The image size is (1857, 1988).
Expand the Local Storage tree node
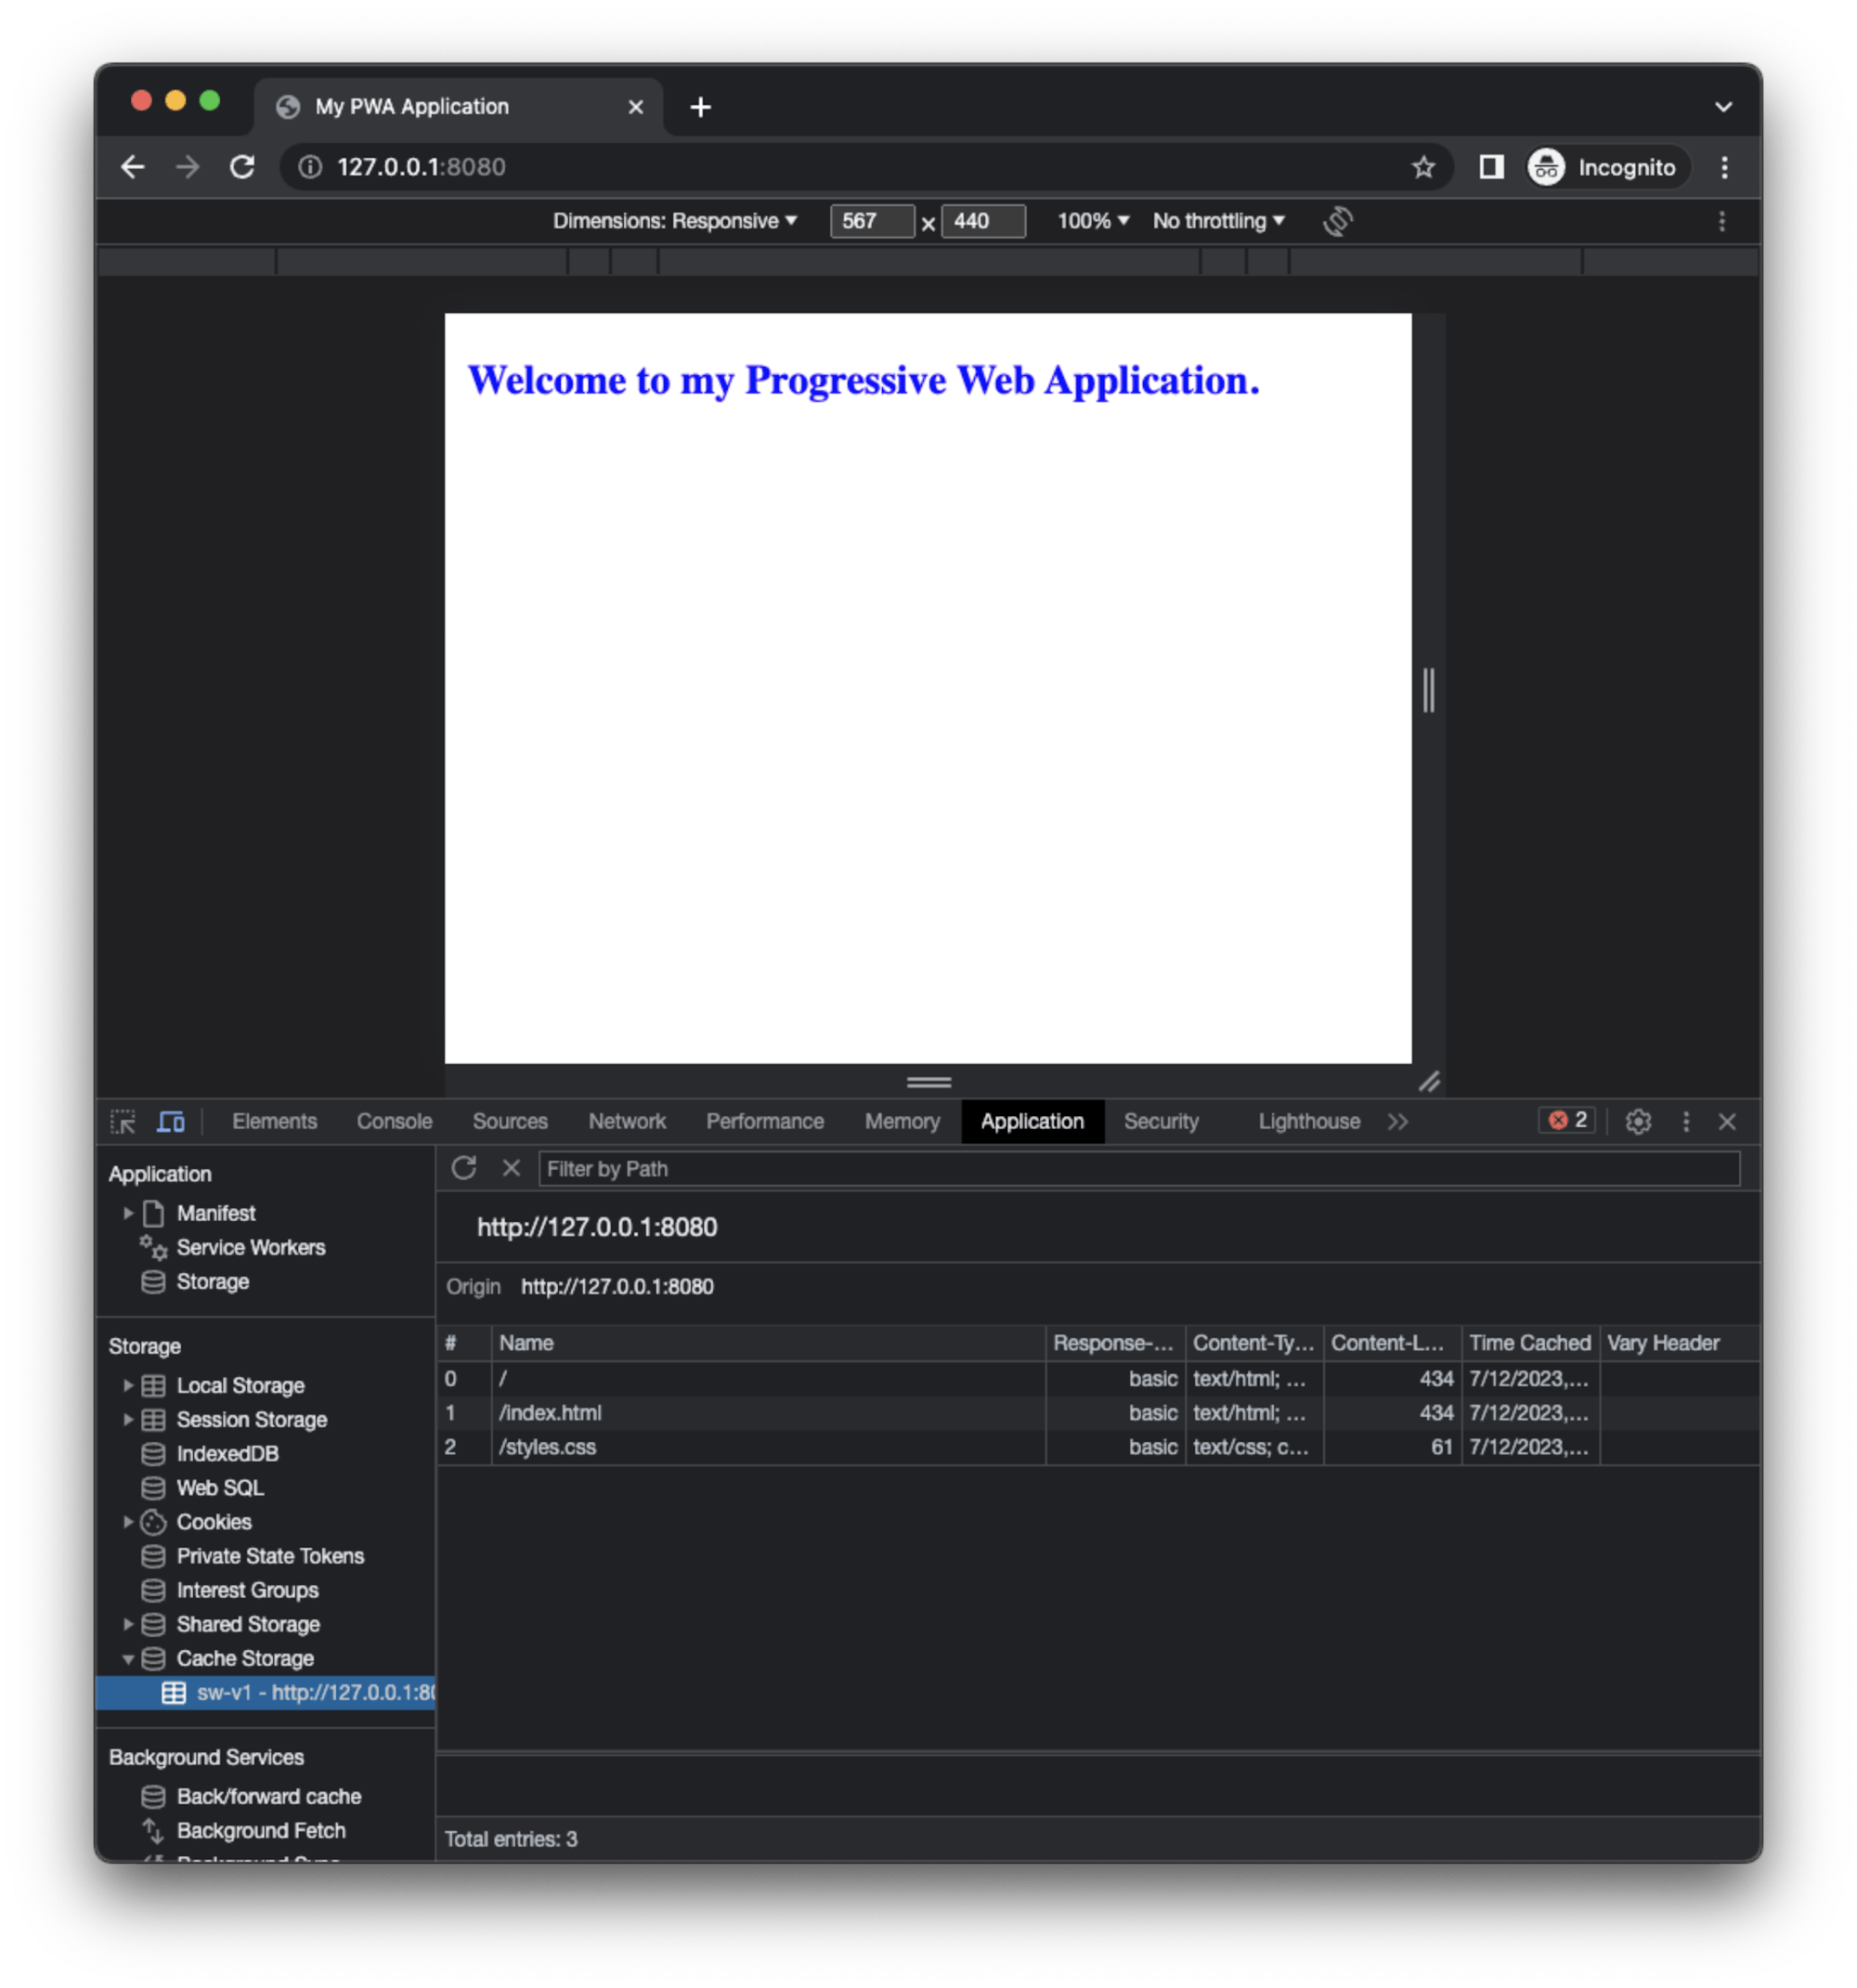point(128,1385)
